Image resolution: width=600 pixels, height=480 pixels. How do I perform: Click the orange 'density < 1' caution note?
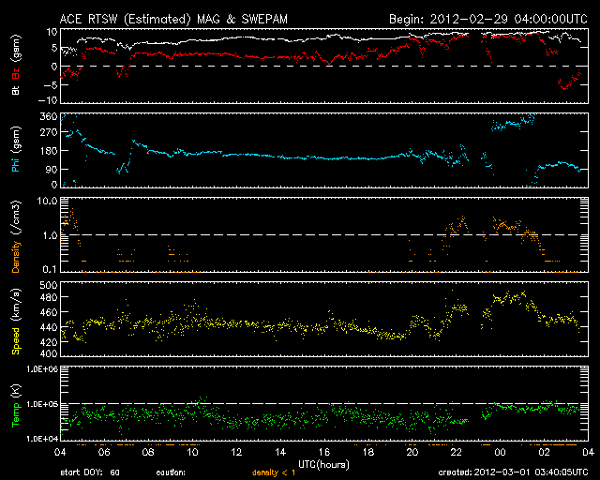[x=274, y=472]
